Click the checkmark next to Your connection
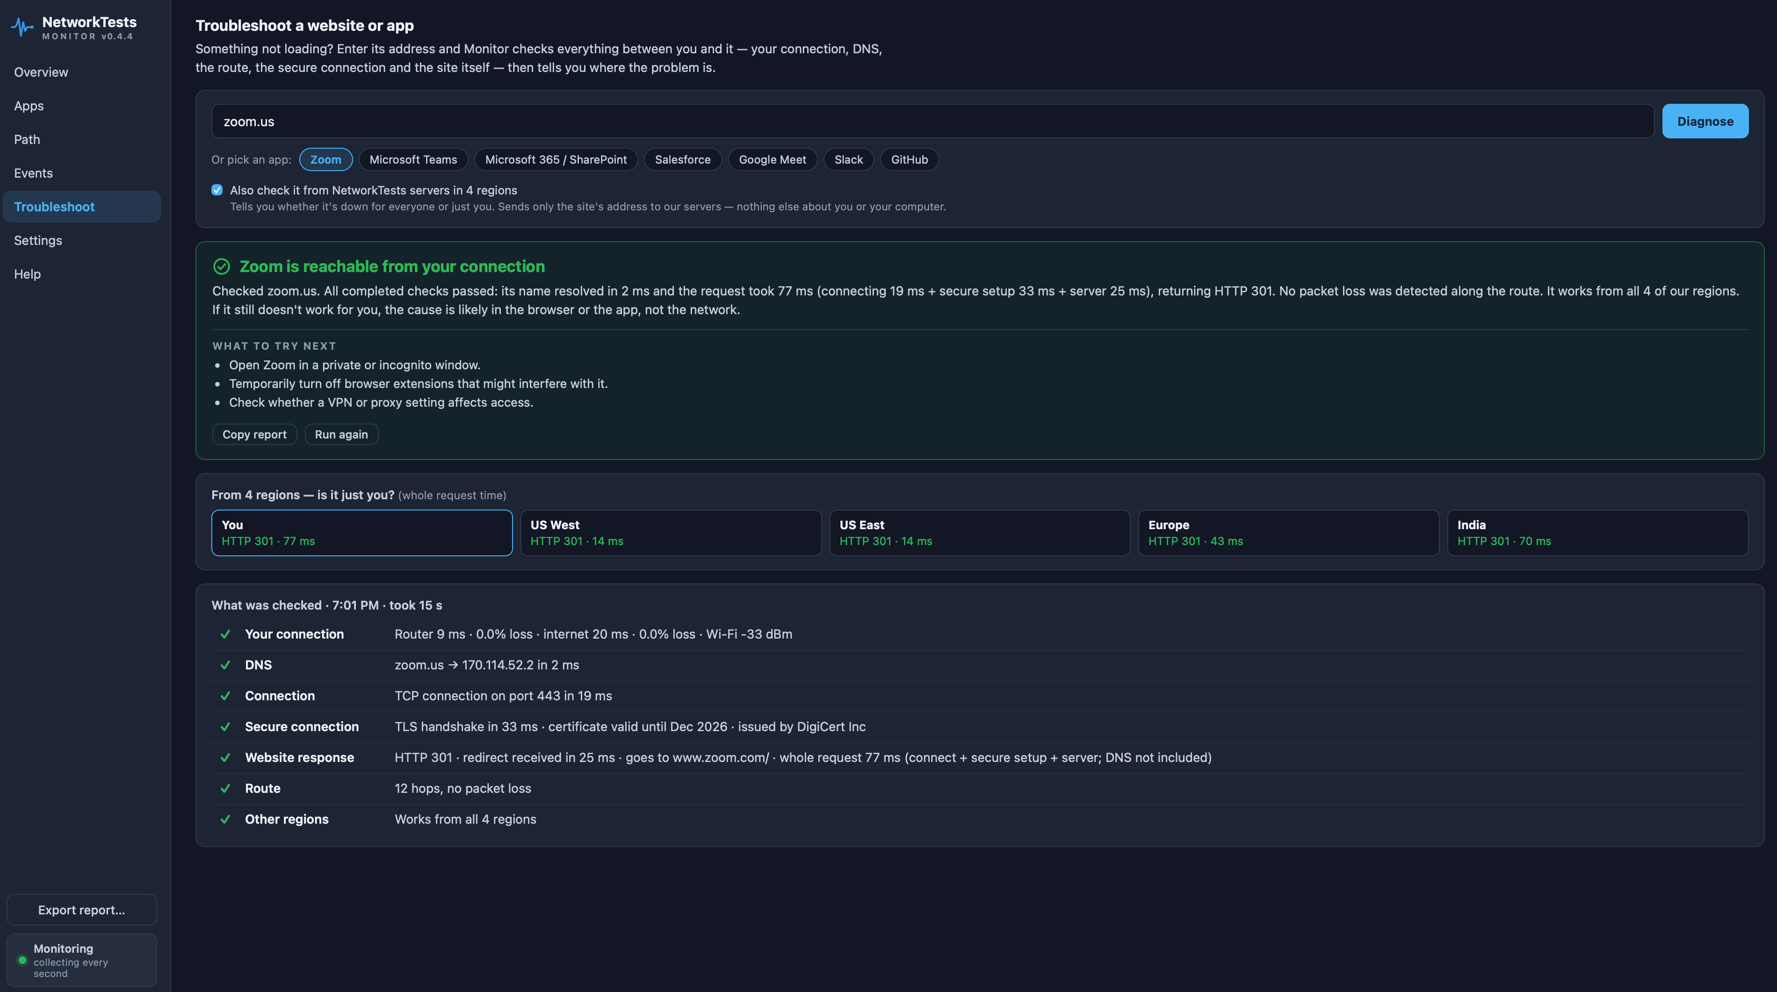Viewport: 1777px width, 992px height. (x=225, y=634)
